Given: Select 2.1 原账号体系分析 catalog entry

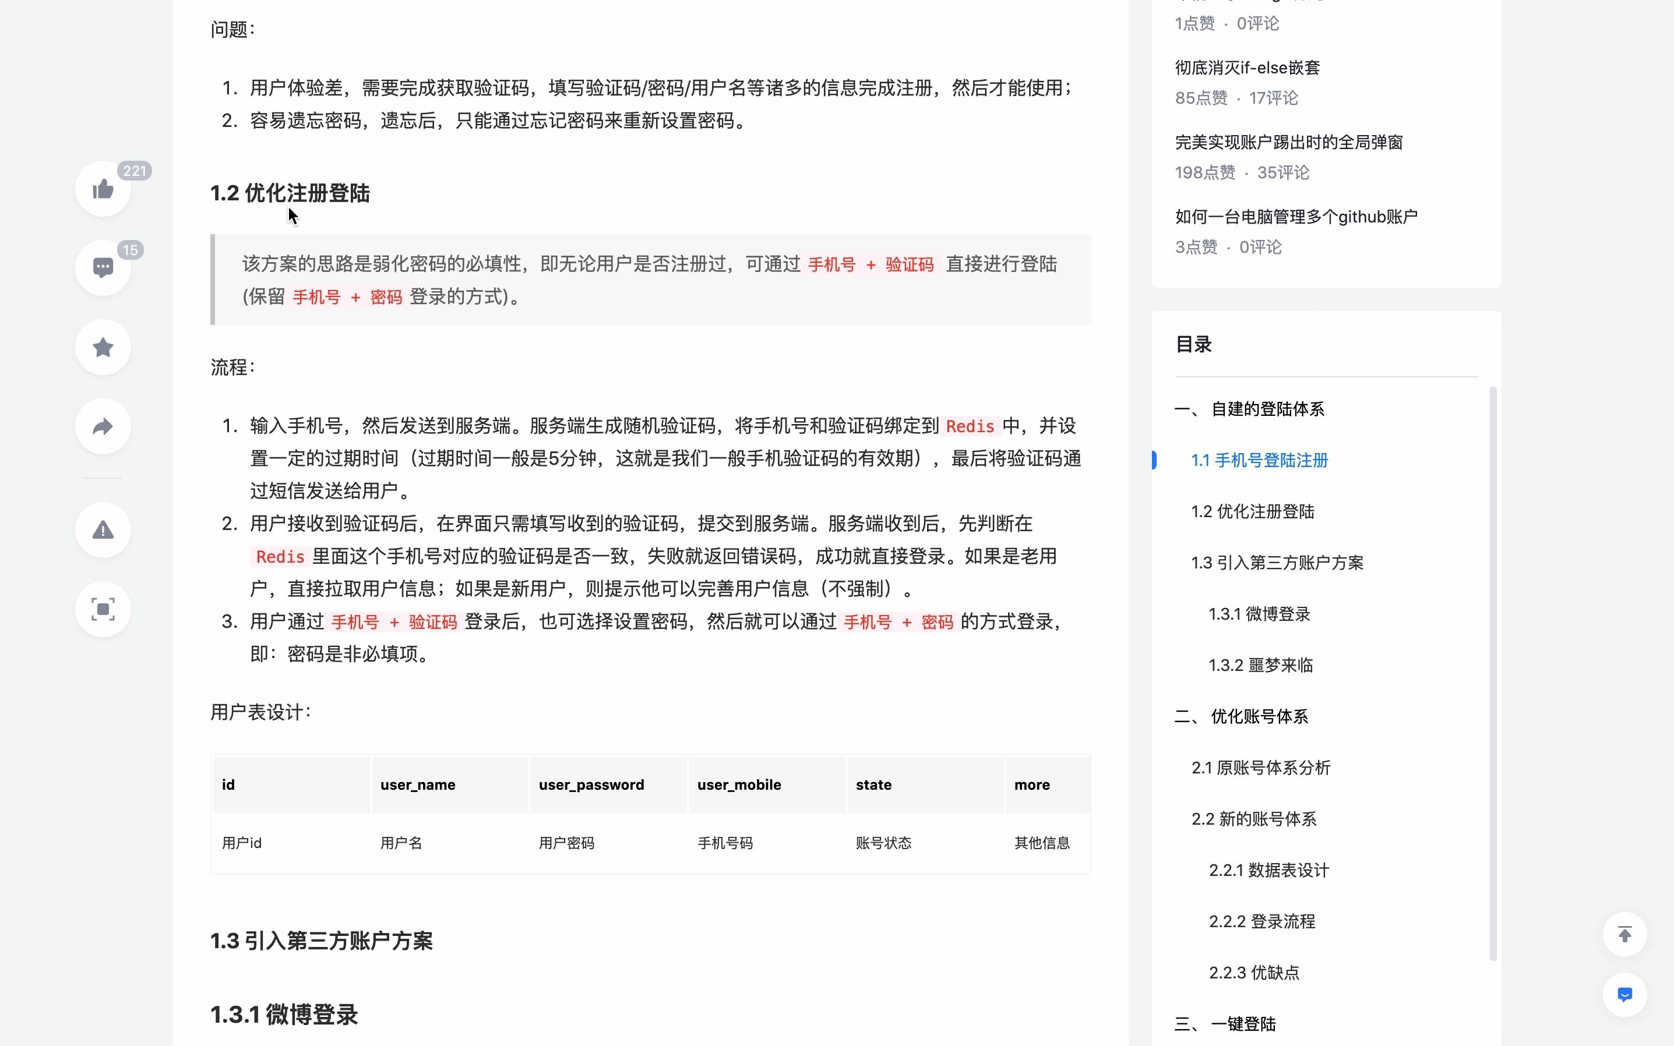Looking at the screenshot, I should tap(1261, 767).
